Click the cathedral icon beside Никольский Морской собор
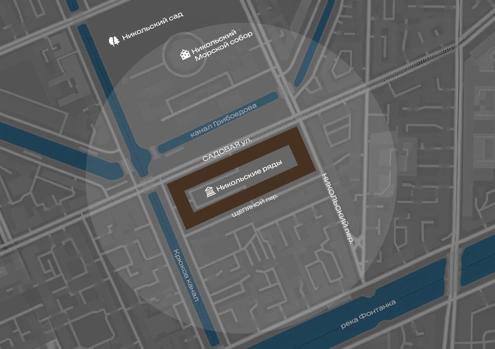The width and height of the screenshot is (495, 349). pyautogui.click(x=185, y=54)
